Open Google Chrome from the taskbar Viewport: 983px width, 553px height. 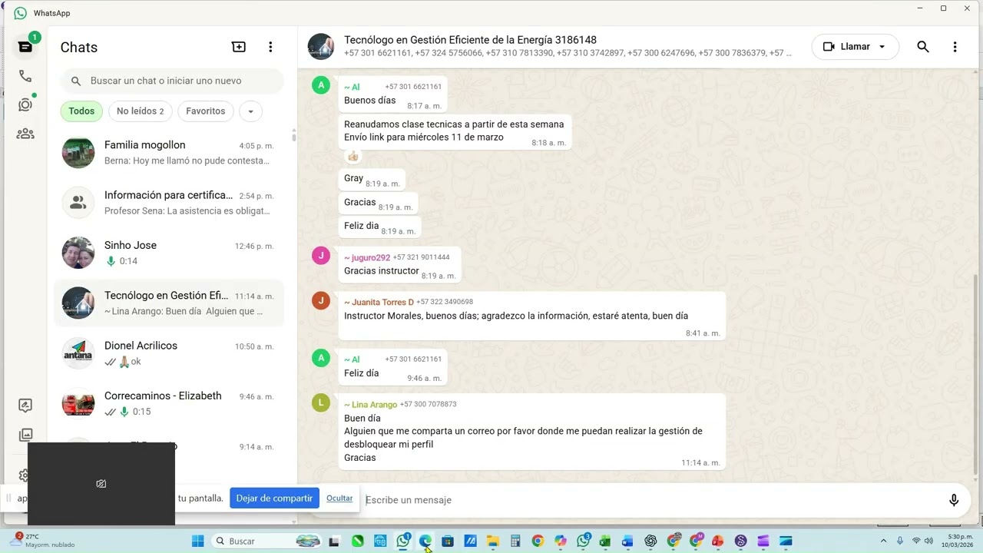[538, 541]
